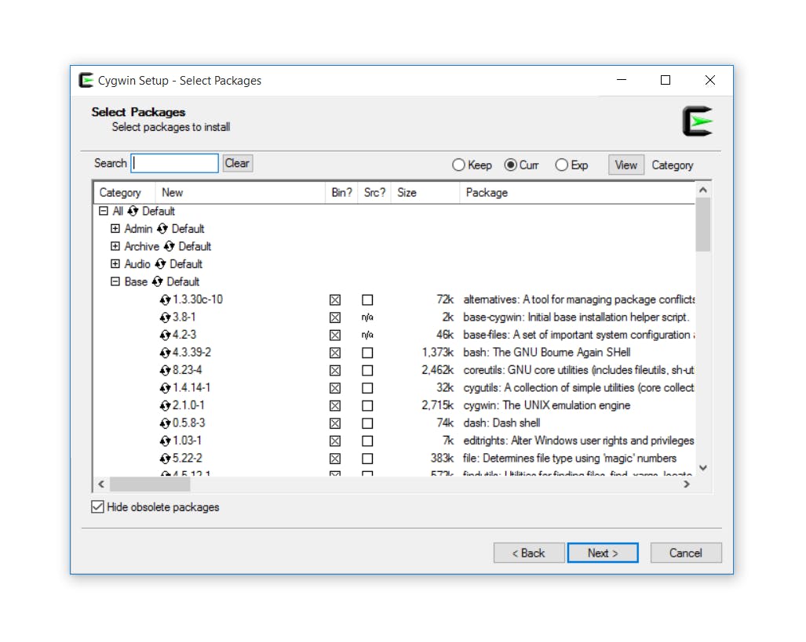
Task: Click the cycle icon for Admin category
Action: [x=162, y=229]
